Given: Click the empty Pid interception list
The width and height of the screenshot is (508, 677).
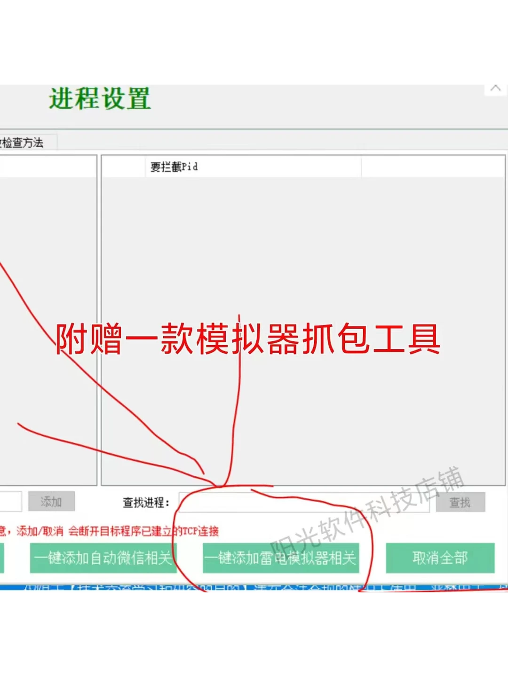Looking at the screenshot, I should click(x=301, y=329).
